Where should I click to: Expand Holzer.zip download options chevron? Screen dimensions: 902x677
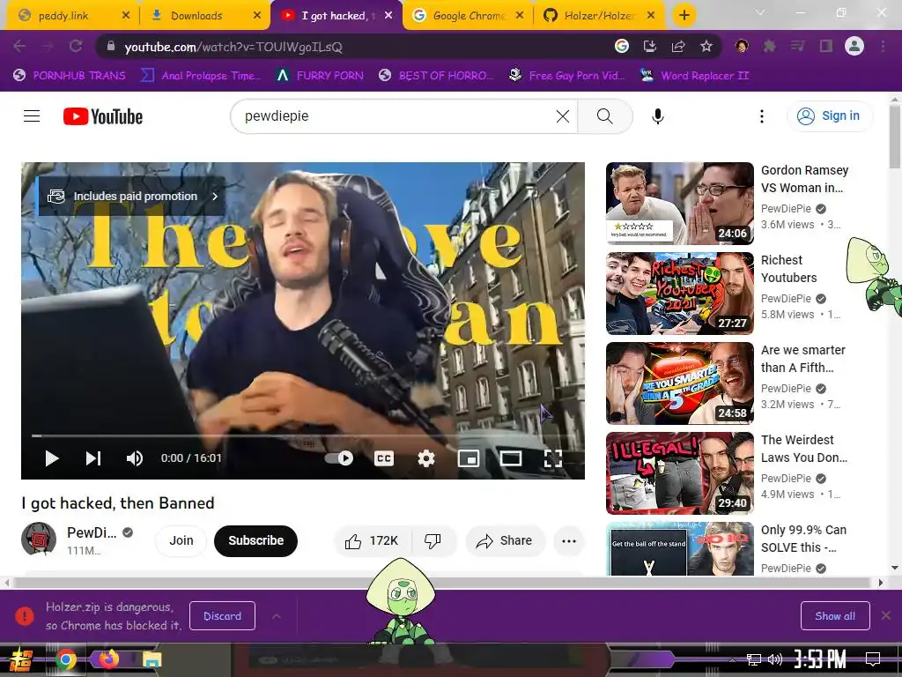pyautogui.click(x=276, y=616)
